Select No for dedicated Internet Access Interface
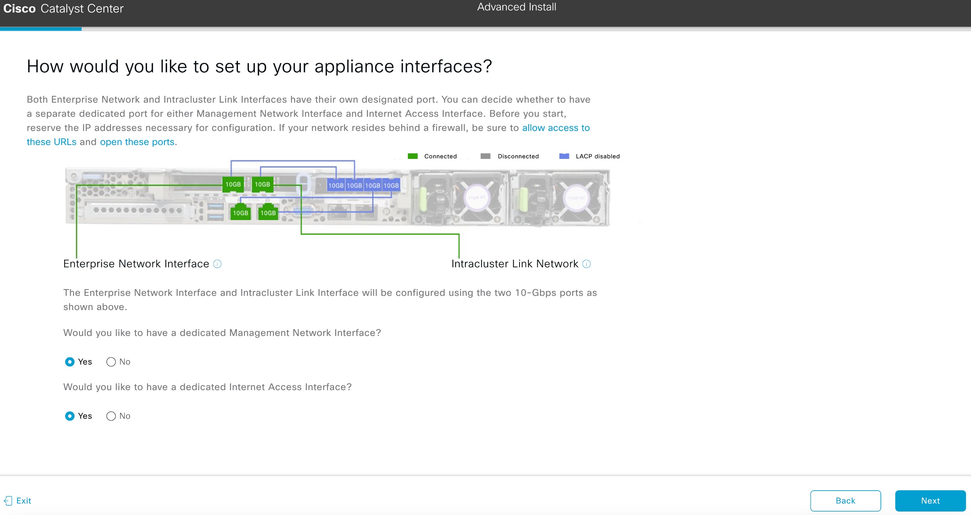This screenshot has width=971, height=515. (x=111, y=416)
